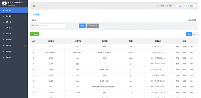Click 查看 for row 2 秦淮区

pyautogui.click(x=177, y=52)
